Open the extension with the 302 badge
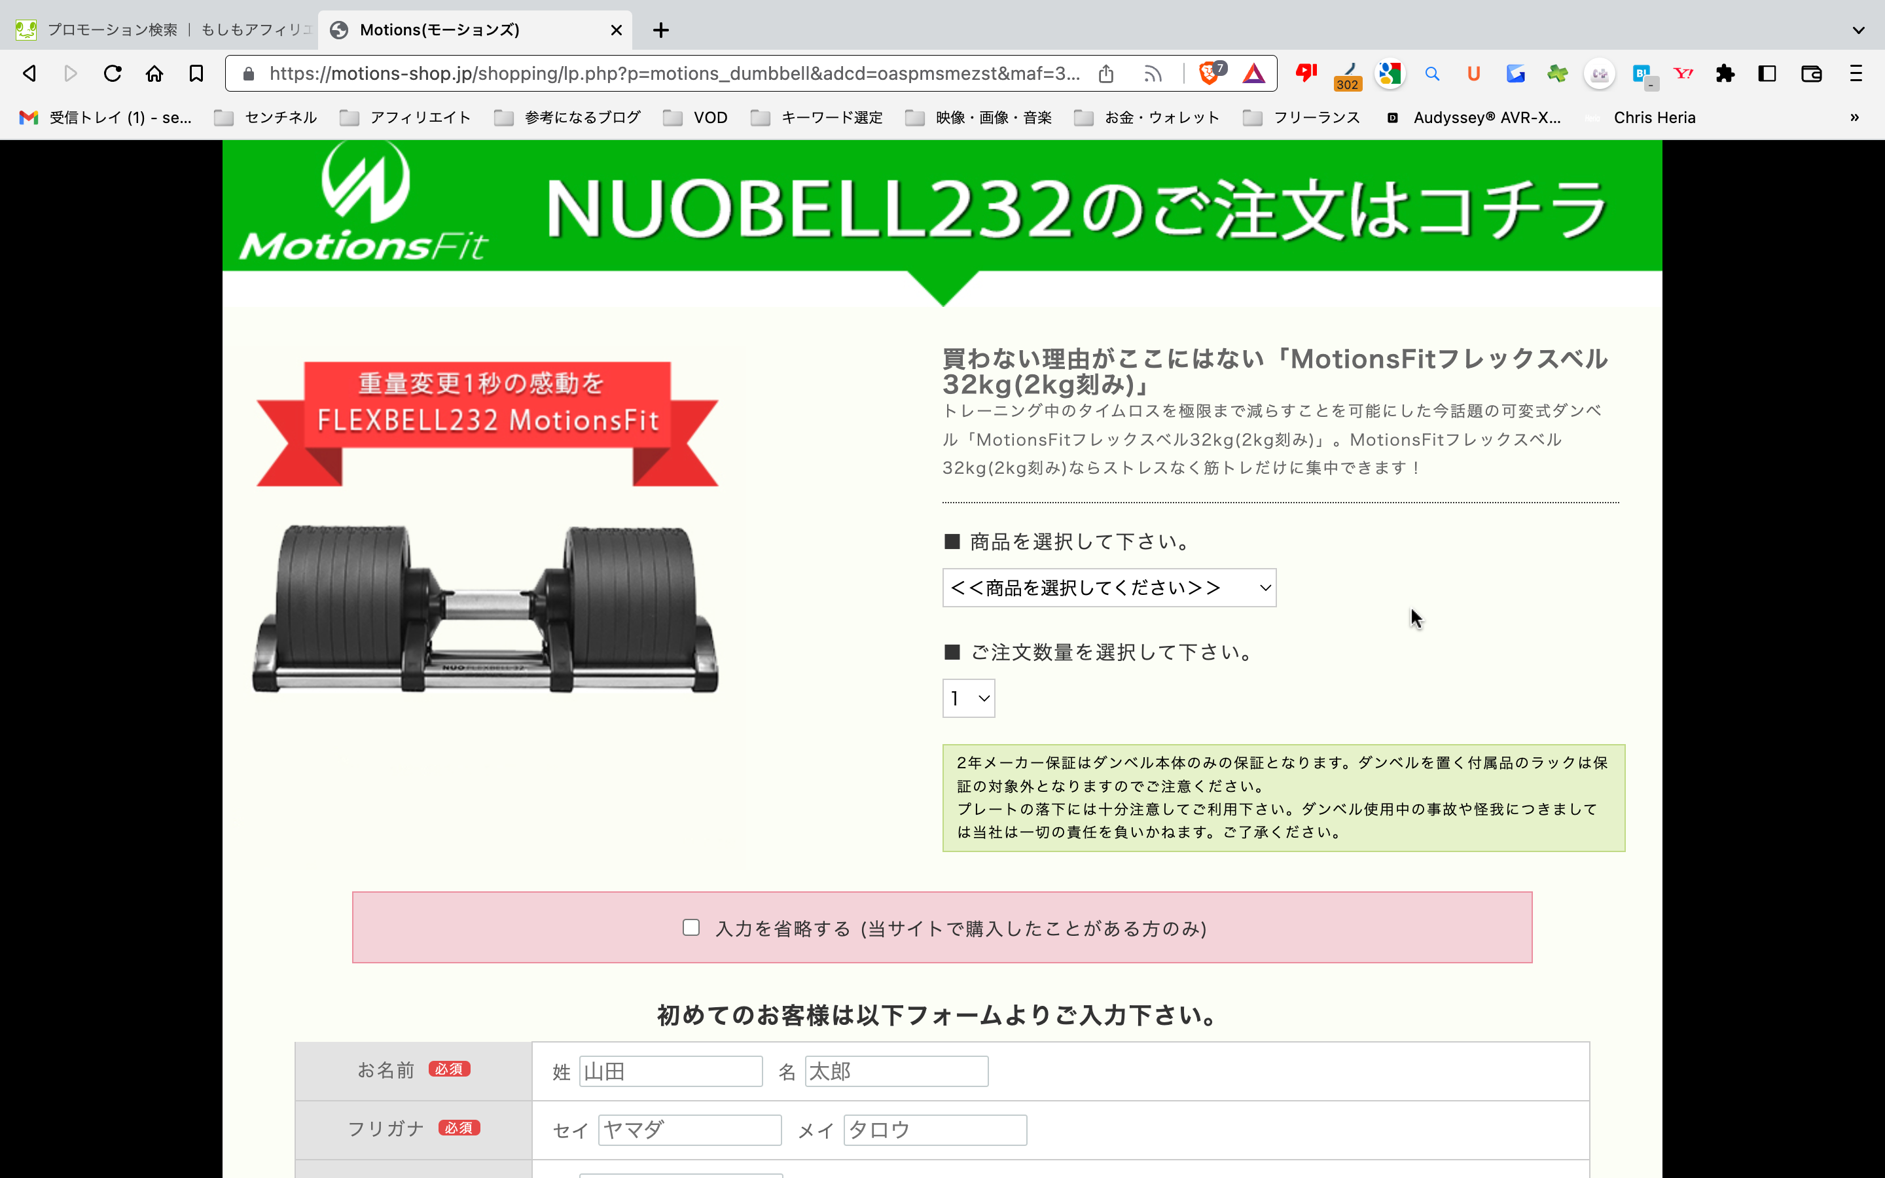The height and width of the screenshot is (1178, 1885). tap(1348, 75)
